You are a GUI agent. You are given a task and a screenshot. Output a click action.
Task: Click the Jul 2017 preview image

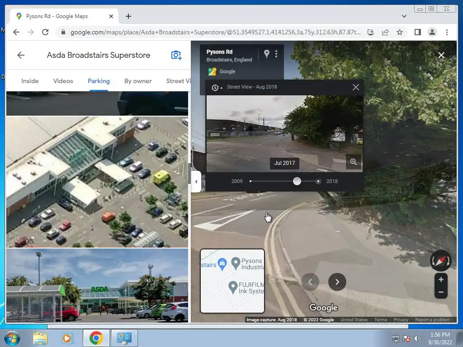[x=284, y=134]
